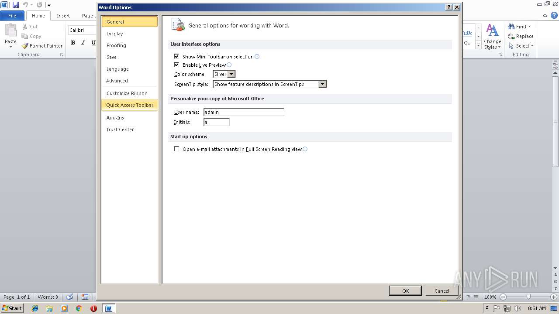Select the Save category in Word Options
The image size is (559, 314).
pyautogui.click(x=130, y=57)
